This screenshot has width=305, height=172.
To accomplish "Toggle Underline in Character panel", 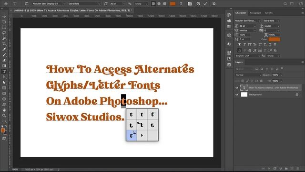I will (x=270, y=44).
